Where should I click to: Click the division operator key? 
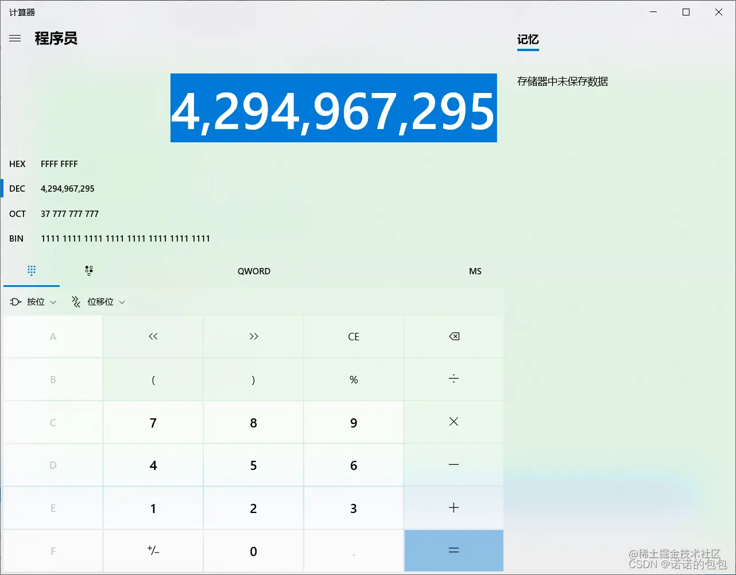454,379
